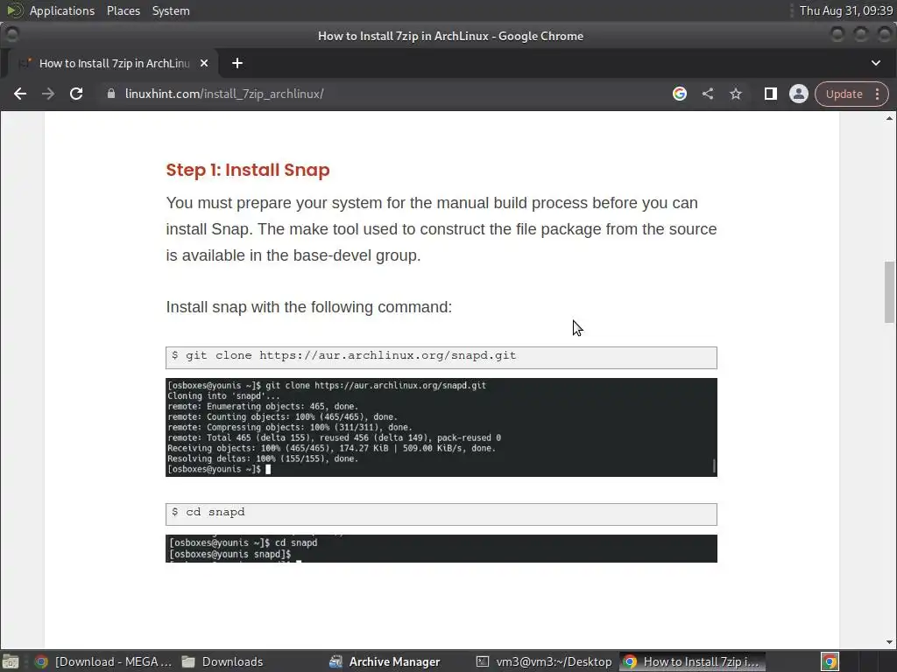The height and width of the screenshot is (672, 897).
Task: Click the forward navigation arrow
Action: point(48,94)
